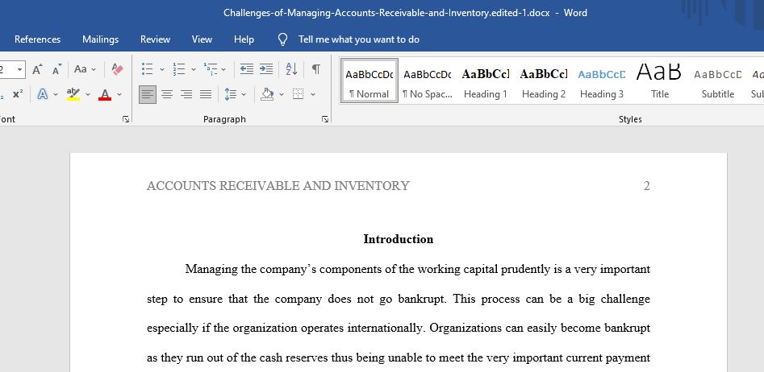Image resolution: width=764 pixels, height=372 pixels.
Task: Click the Change Case Aa icon
Action: tap(81, 69)
